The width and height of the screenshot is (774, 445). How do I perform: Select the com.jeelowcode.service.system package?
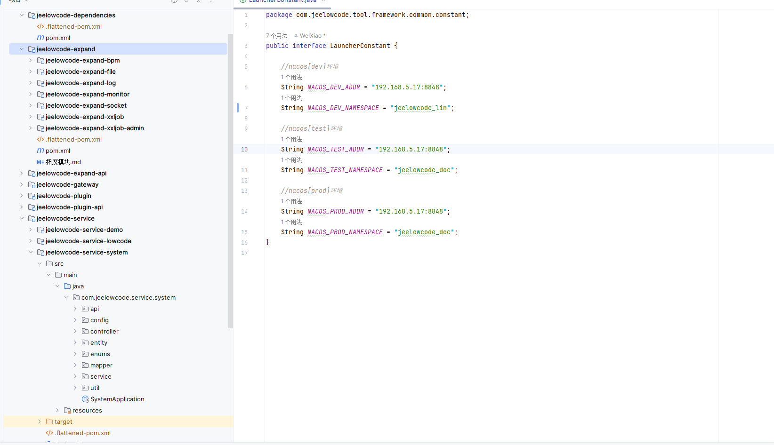(x=128, y=297)
